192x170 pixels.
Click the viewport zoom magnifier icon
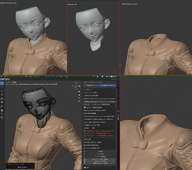tap(79, 91)
